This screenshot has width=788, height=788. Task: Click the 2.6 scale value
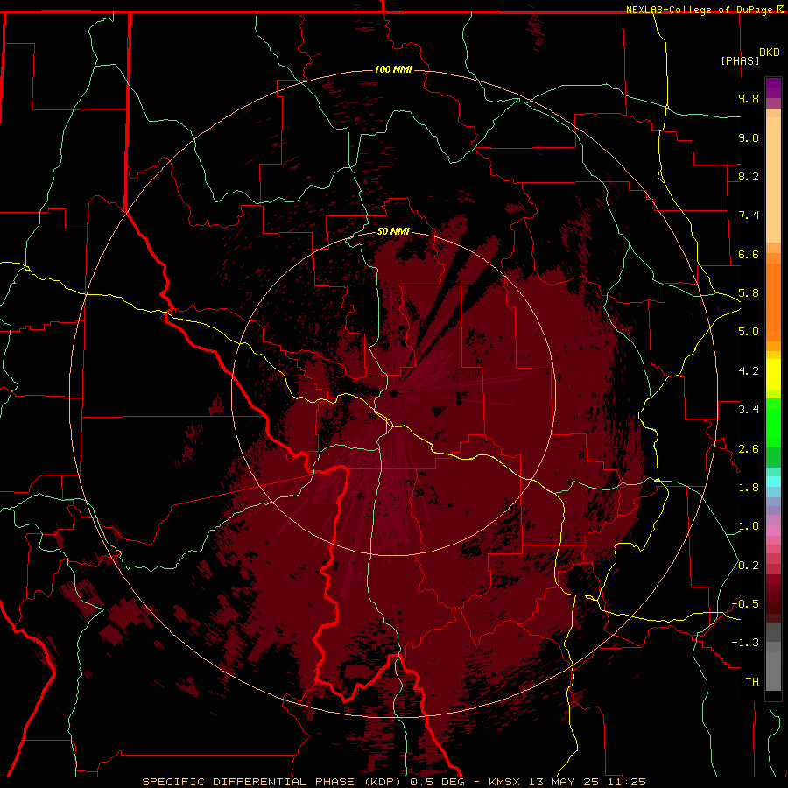pos(749,449)
